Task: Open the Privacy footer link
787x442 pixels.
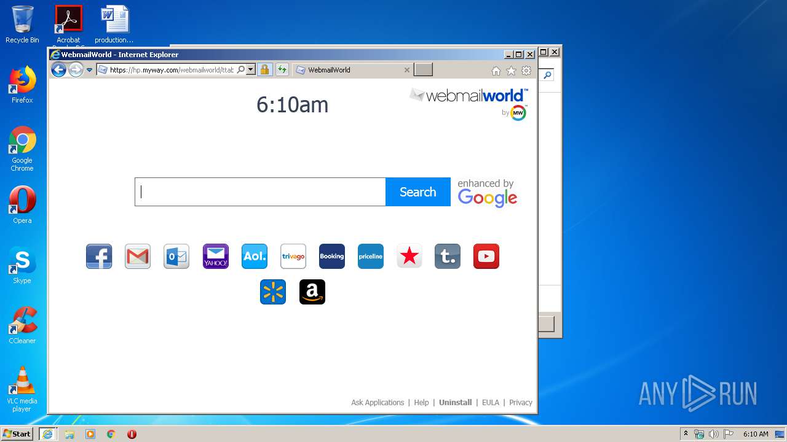Action: point(521,403)
